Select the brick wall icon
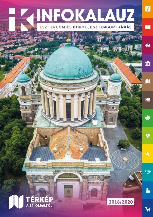 148,99
